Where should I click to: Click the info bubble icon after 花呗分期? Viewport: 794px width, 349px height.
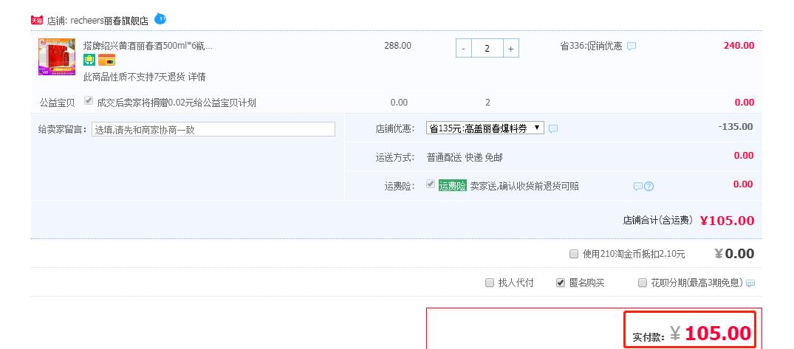[750, 283]
